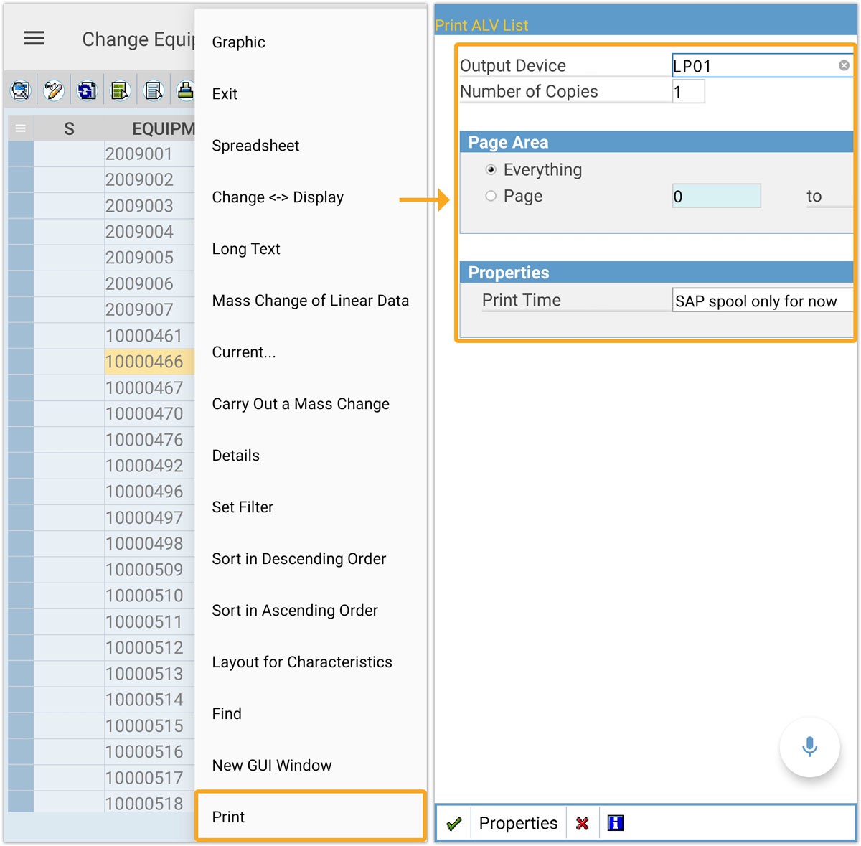Click the Change/Display pencil toolbar icon
Viewport: 861px width, 846px height.
tap(54, 90)
